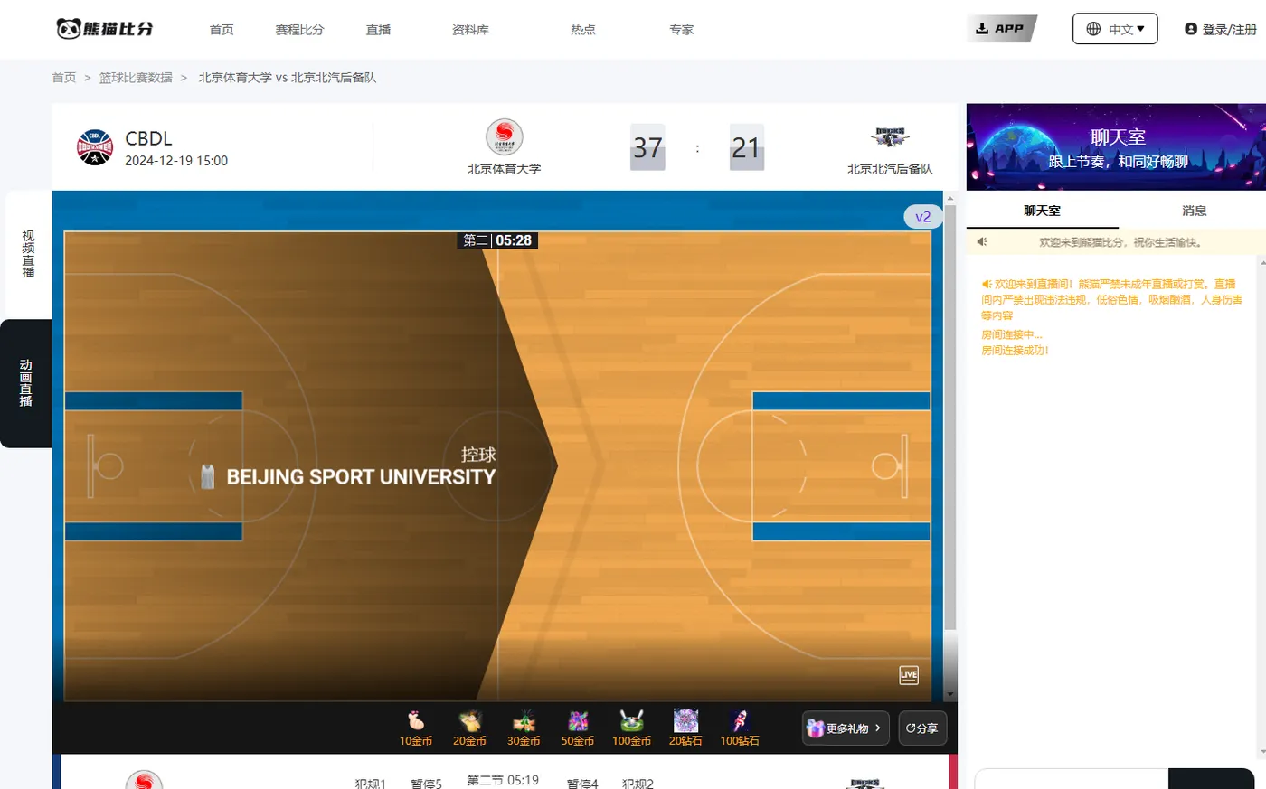
Task: Navigate to the 专家 page
Action: point(682,30)
